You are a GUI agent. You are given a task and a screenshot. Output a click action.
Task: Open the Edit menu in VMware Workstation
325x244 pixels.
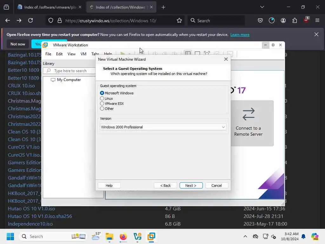tap(59, 54)
